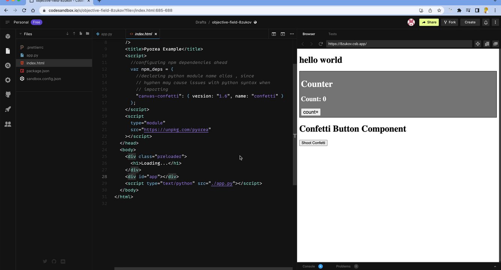Viewport: 501px width, 270px height.
Task: Collapse the Files section
Action: [20, 34]
